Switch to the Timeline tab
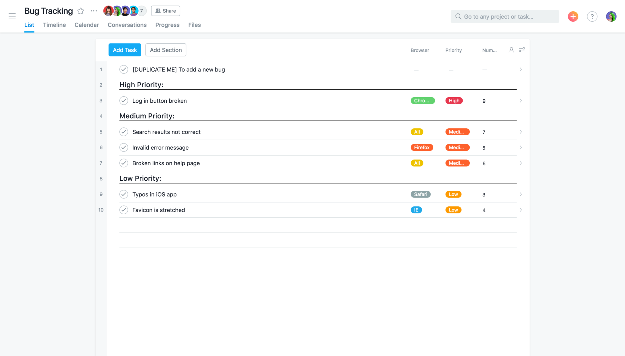The image size is (625, 356). tap(54, 24)
